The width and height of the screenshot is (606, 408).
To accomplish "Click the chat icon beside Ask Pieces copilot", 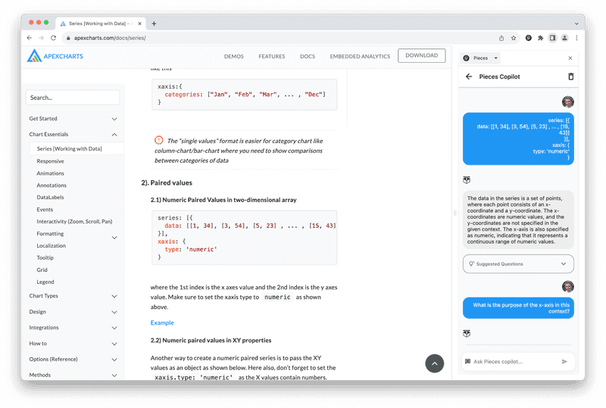I will click(467, 362).
